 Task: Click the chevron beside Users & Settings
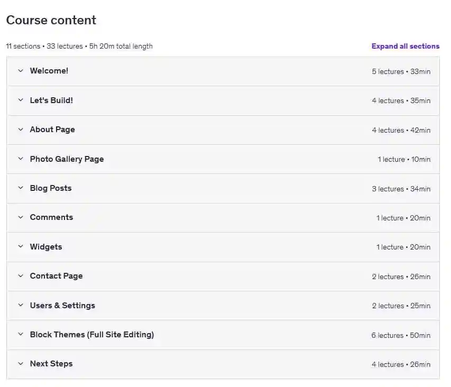point(21,305)
